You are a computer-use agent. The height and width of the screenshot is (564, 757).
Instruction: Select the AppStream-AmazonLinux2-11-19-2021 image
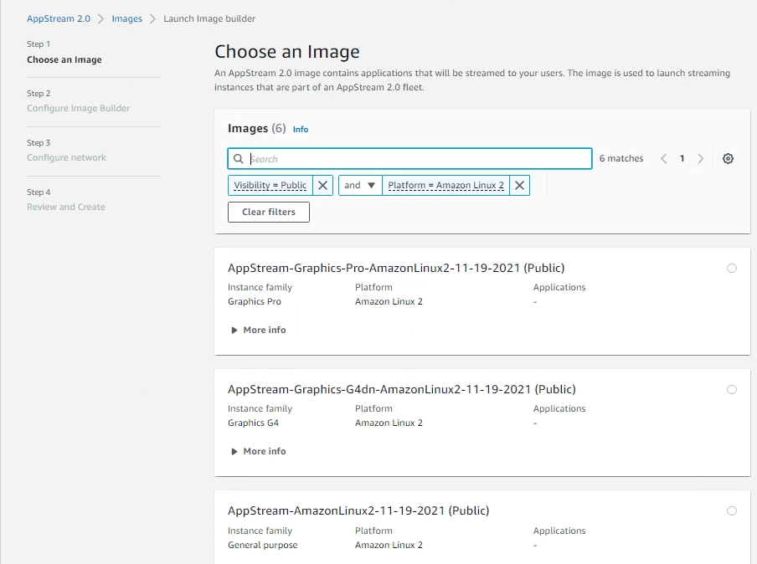click(x=732, y=510)
